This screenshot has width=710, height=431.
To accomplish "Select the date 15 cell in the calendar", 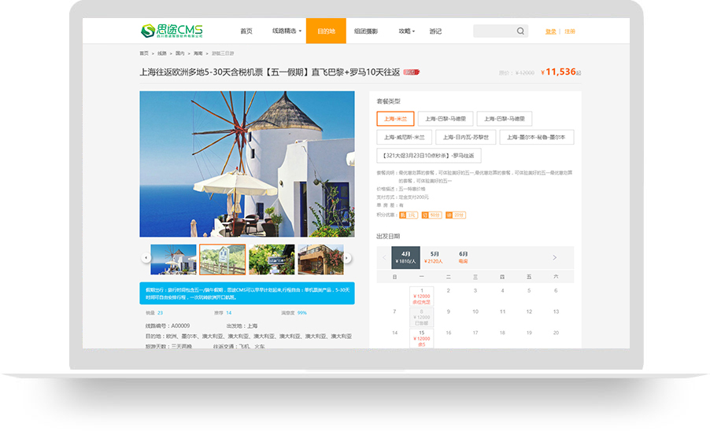I will tap(422, 337).
